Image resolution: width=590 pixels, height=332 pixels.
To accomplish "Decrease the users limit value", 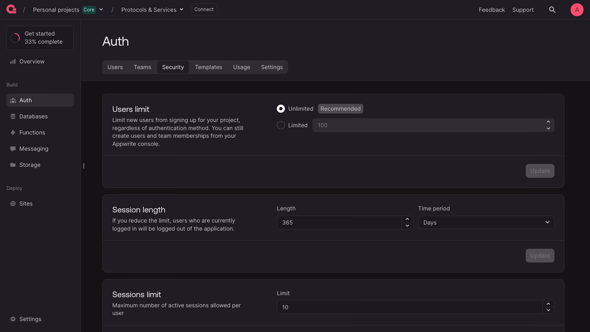I will [x=548, y=128].
